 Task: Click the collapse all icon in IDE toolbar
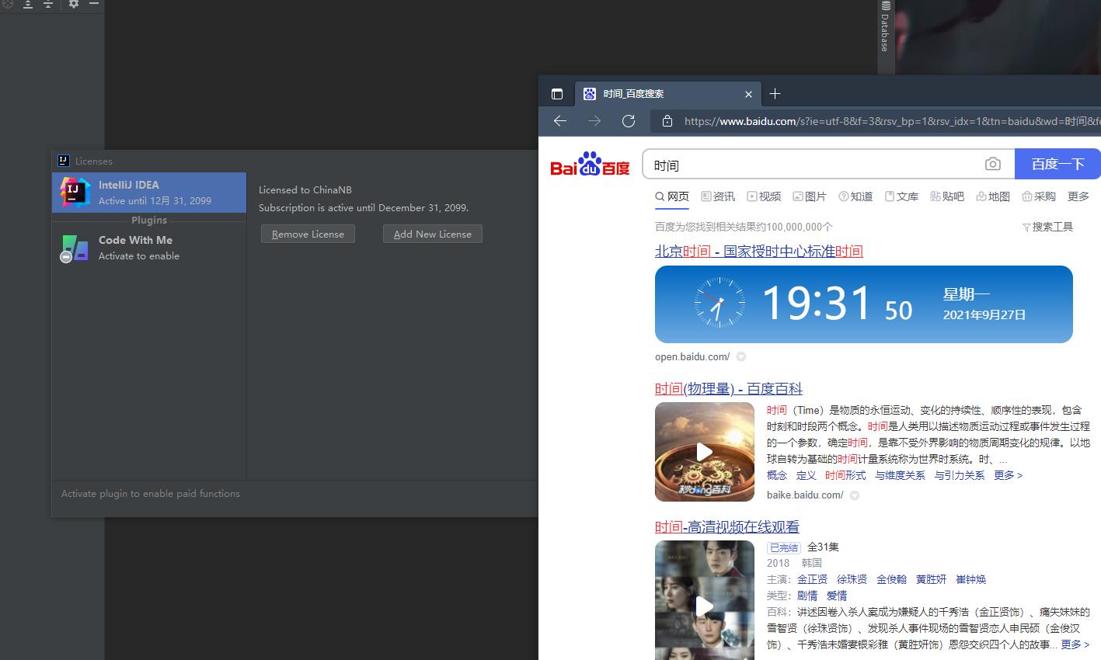click(x=48, y=4)
